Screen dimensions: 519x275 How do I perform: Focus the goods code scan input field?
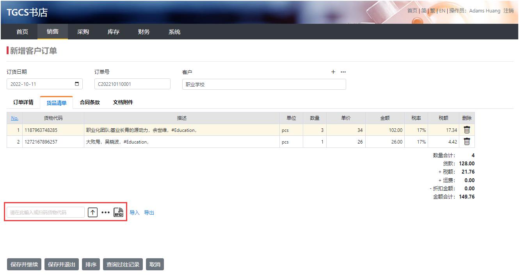46,212
